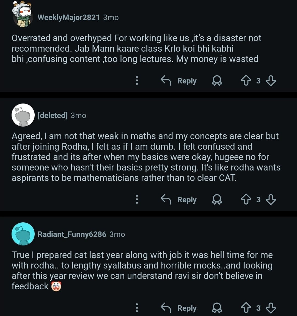Open three-dot menu on deleted user's comment
This screenshot has height=316, width=297.
[x=137, y=200]
